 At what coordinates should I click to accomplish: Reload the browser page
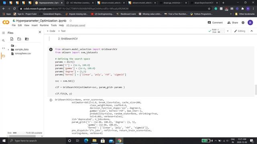click(14, 9)
